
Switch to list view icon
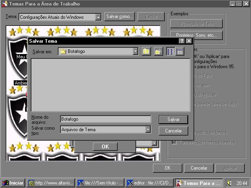(171, 51)
